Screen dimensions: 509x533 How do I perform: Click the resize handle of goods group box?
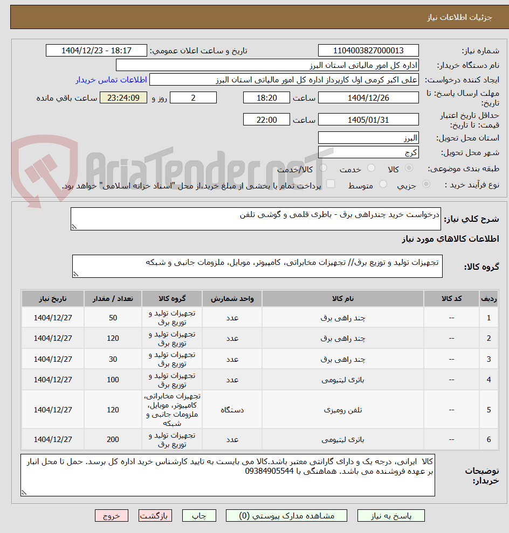pyautogui.click(x=76, y=275)
